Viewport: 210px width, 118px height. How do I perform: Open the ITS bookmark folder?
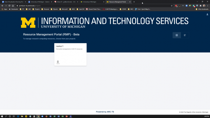point(22,9)
